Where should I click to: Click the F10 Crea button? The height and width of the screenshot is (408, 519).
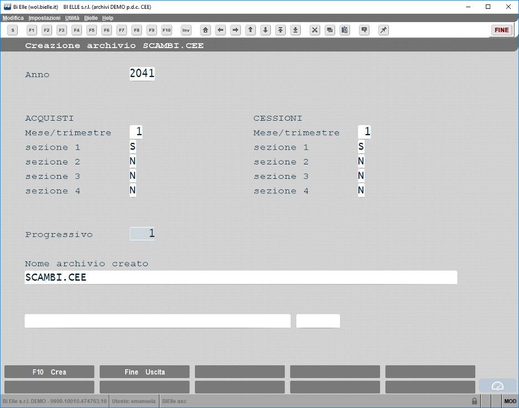pyautogui.click(x=49, y=371)
